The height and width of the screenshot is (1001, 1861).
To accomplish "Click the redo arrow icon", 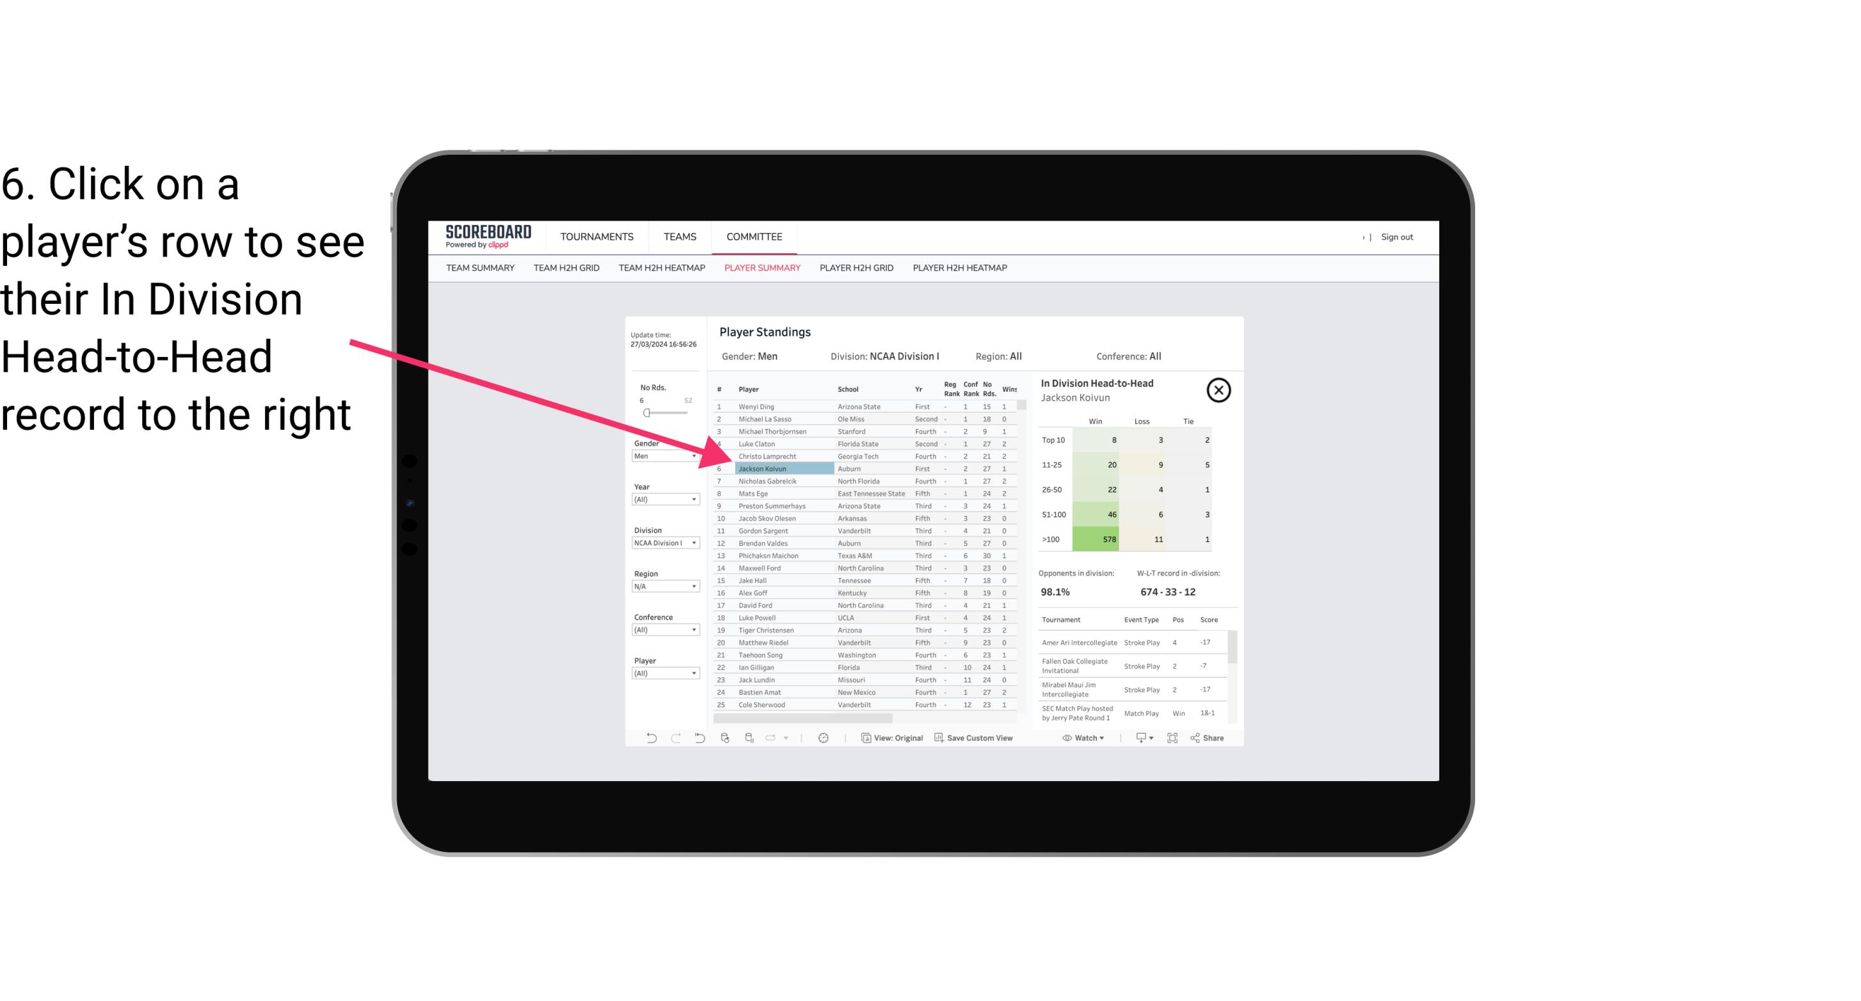I will pyautogui.click(x=675, y=739).
